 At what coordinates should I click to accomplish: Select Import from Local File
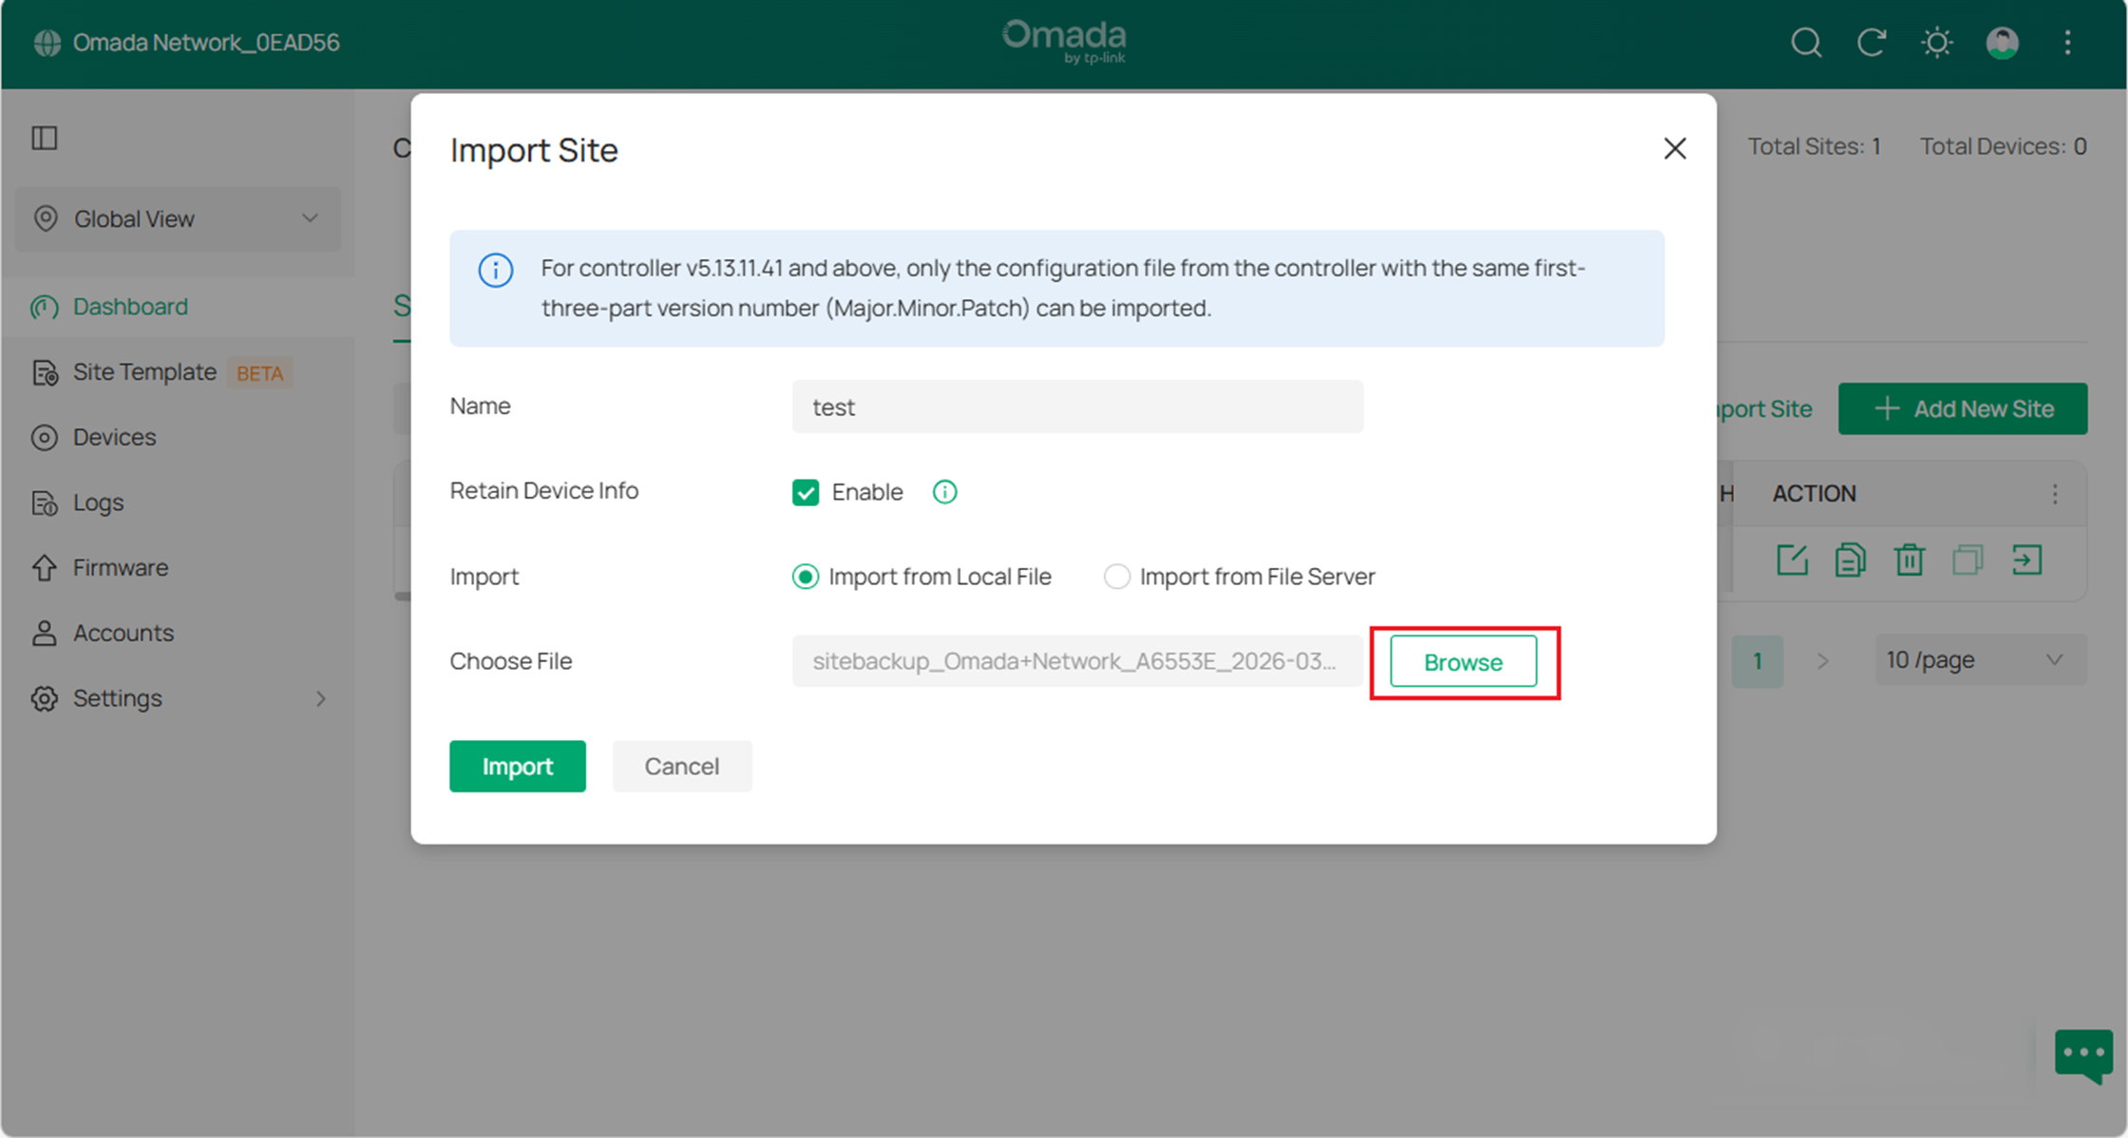805,576
